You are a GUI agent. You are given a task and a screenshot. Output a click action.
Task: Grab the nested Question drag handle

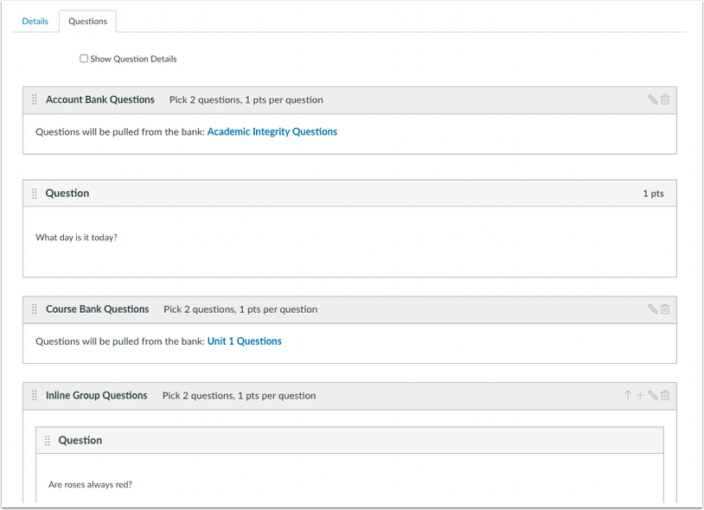48,440
